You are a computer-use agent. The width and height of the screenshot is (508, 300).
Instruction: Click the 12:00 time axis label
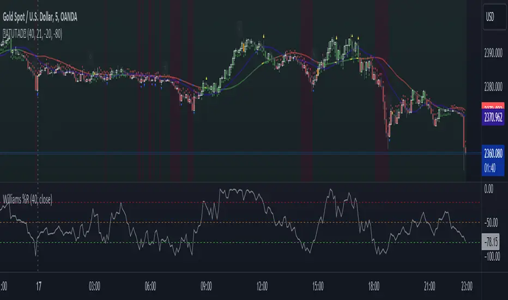[x=262, y=285]
